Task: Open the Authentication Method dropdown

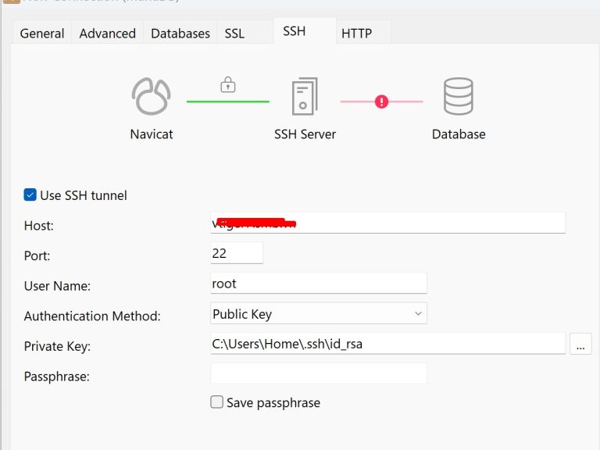Action: (x=319, y=314)
